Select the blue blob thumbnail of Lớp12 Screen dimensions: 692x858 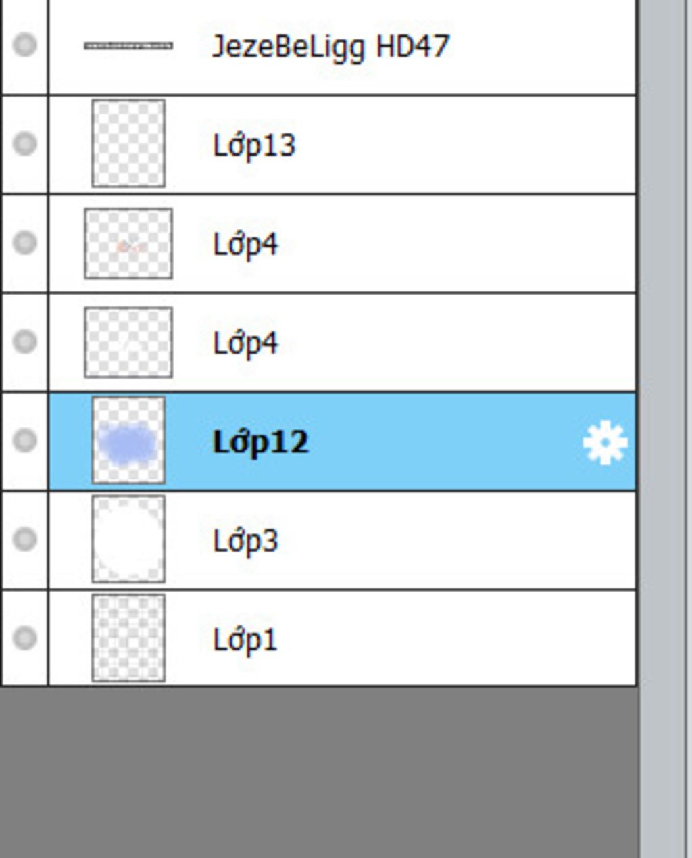click(x=128, y=440)
